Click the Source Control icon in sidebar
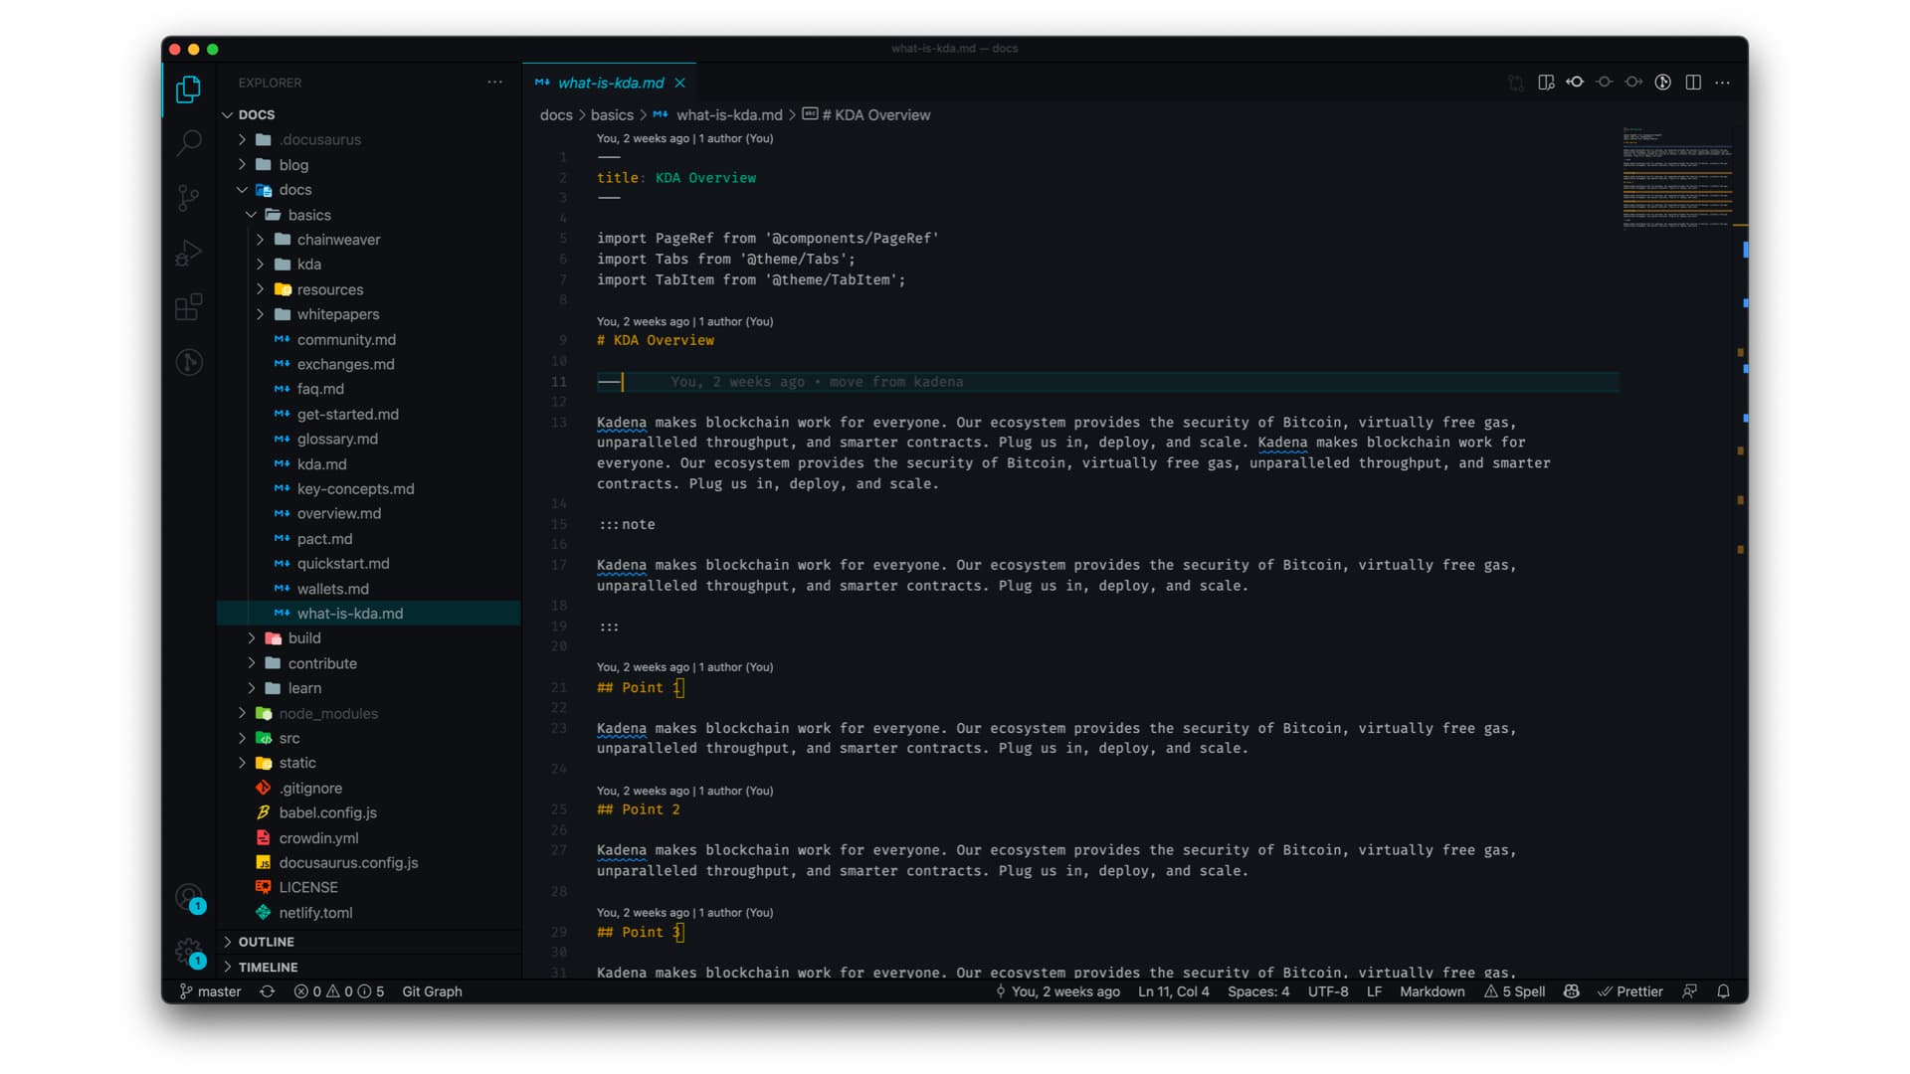This screenshot has height=1074, width=1910. coord(188,198)
